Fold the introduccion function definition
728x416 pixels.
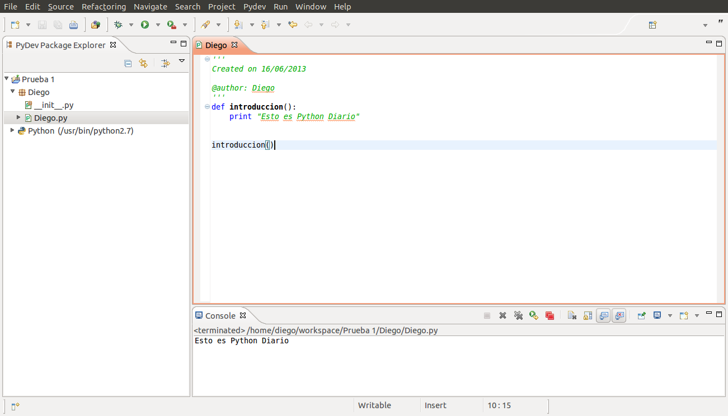208,107
